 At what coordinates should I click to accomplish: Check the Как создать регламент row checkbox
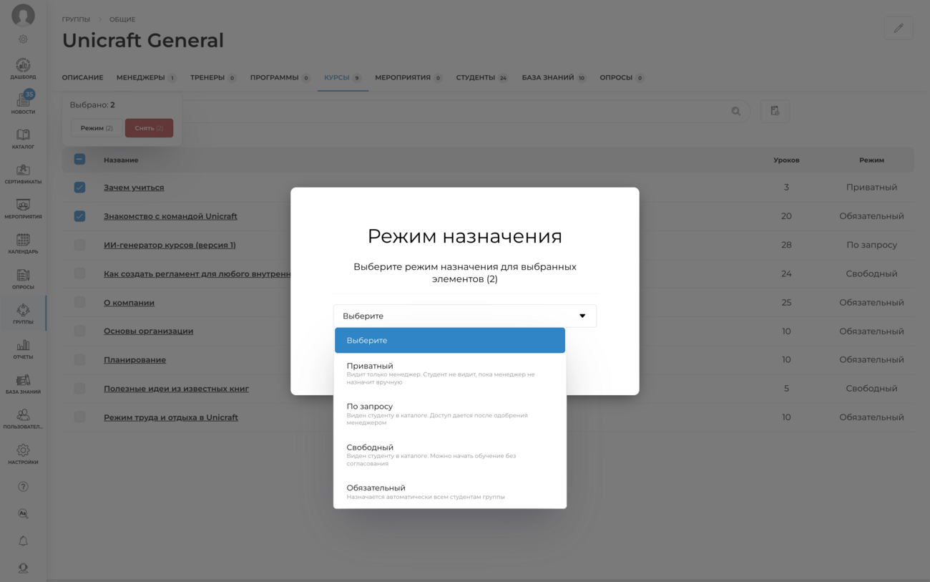[x=79, y=273]
